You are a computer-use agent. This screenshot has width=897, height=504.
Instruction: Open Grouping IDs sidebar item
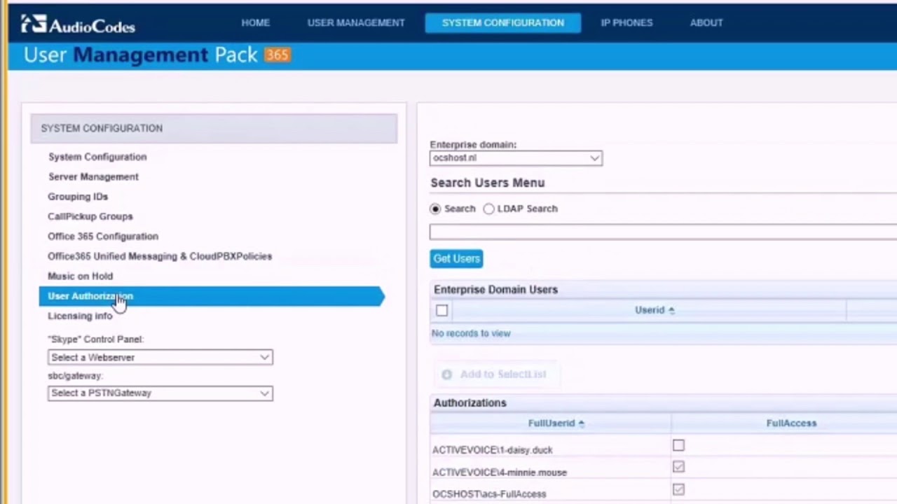(78, 197)
